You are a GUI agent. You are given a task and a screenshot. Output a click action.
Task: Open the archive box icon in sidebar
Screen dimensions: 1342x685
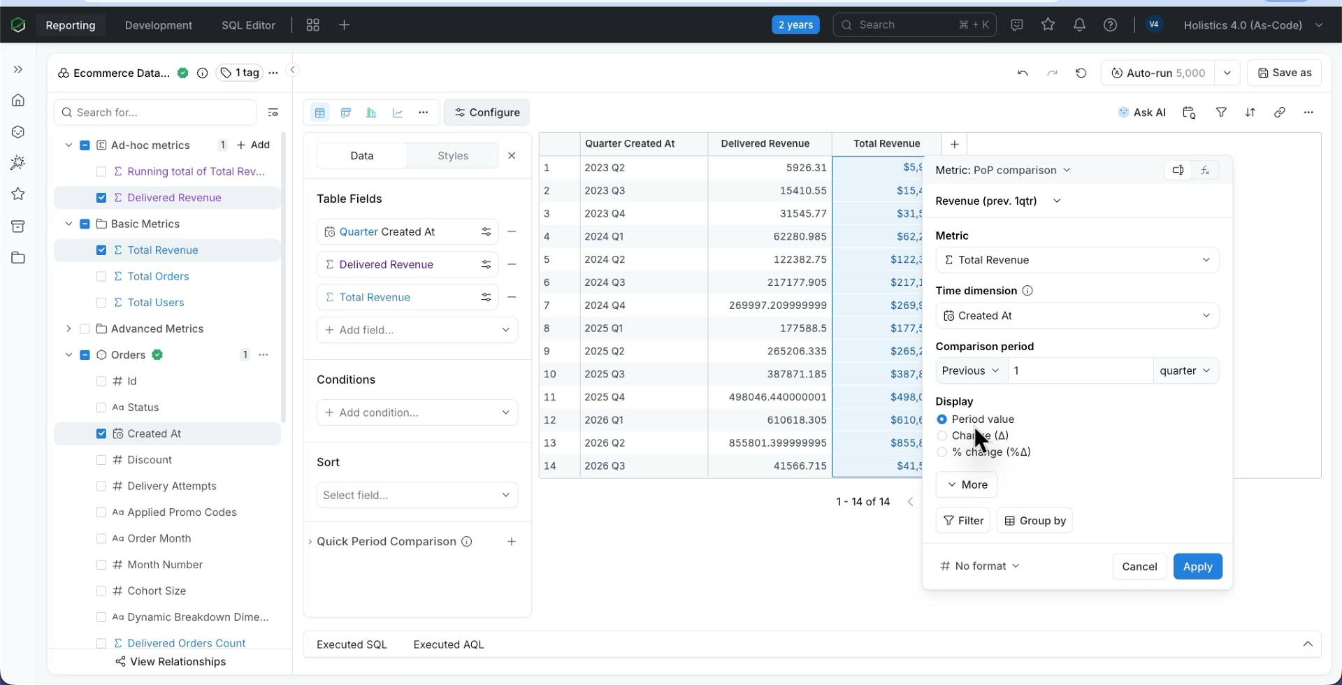(18, 226)
